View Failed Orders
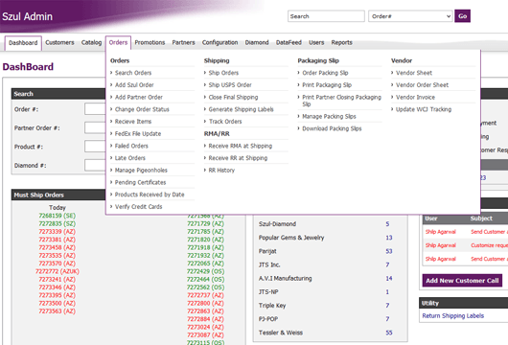Image resolution: width=508 pixels, height=345 pixels. coord(131,146)
